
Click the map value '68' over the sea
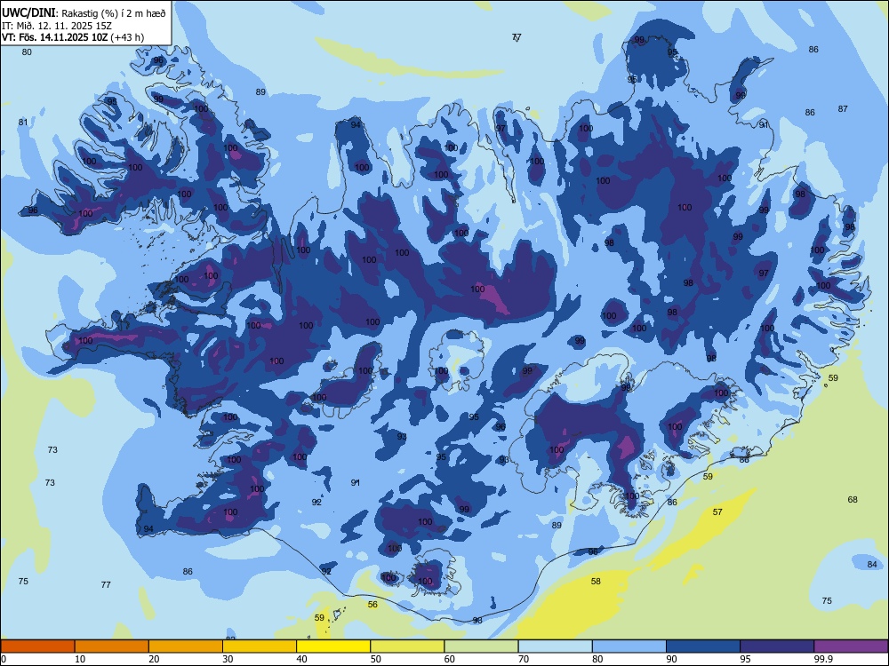tap(853, 499)
